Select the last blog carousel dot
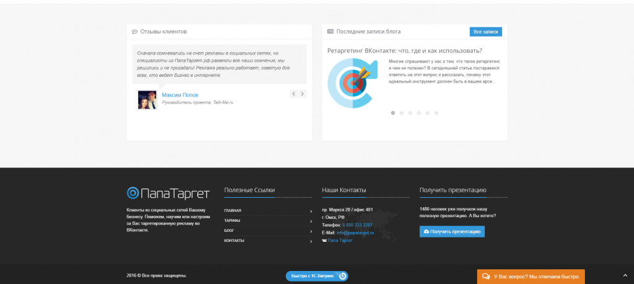634x284 pixels. point(436,113)
